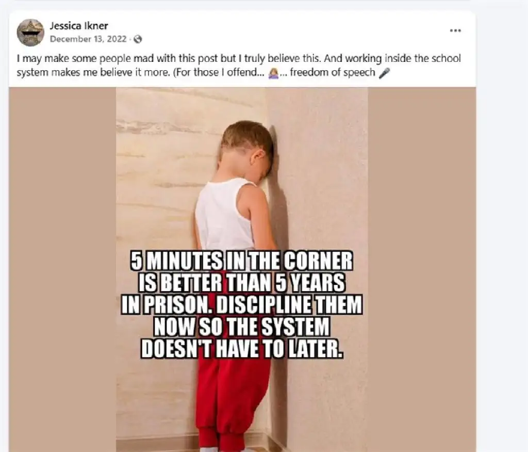Open the Jessica Ikner profile name link
528x452 pixels.
click(x=79, y=26)
